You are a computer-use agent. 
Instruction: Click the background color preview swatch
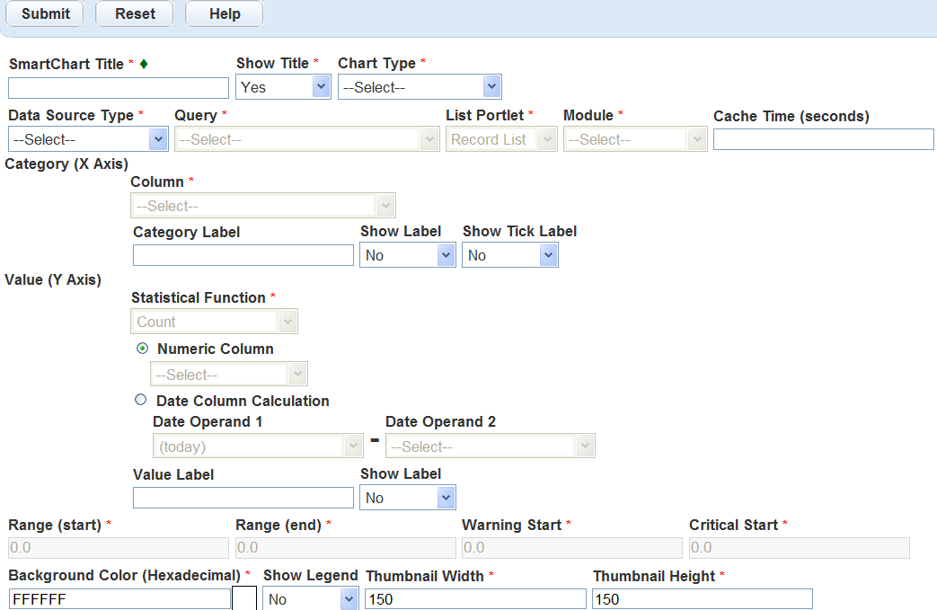244,598
